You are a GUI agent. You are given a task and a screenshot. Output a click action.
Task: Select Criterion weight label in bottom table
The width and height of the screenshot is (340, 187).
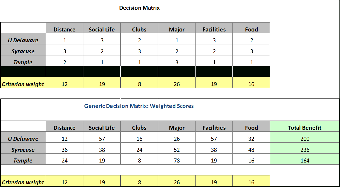click(23, 182)
